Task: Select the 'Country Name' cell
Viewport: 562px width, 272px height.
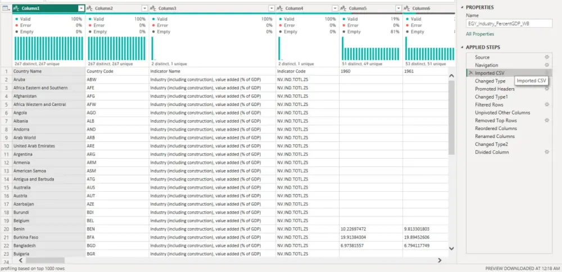Action: 49,71
